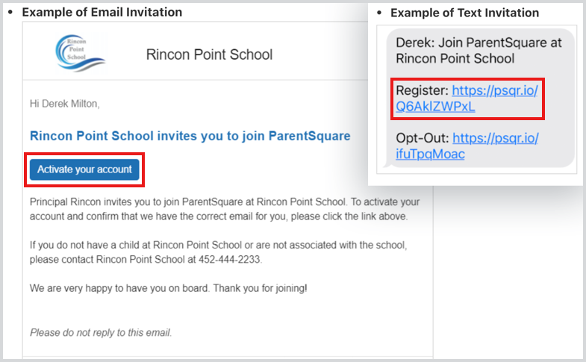Click the bullet before 'Example of Email Invitation'
Screen dimensions: 586x362
click(10, 13)
